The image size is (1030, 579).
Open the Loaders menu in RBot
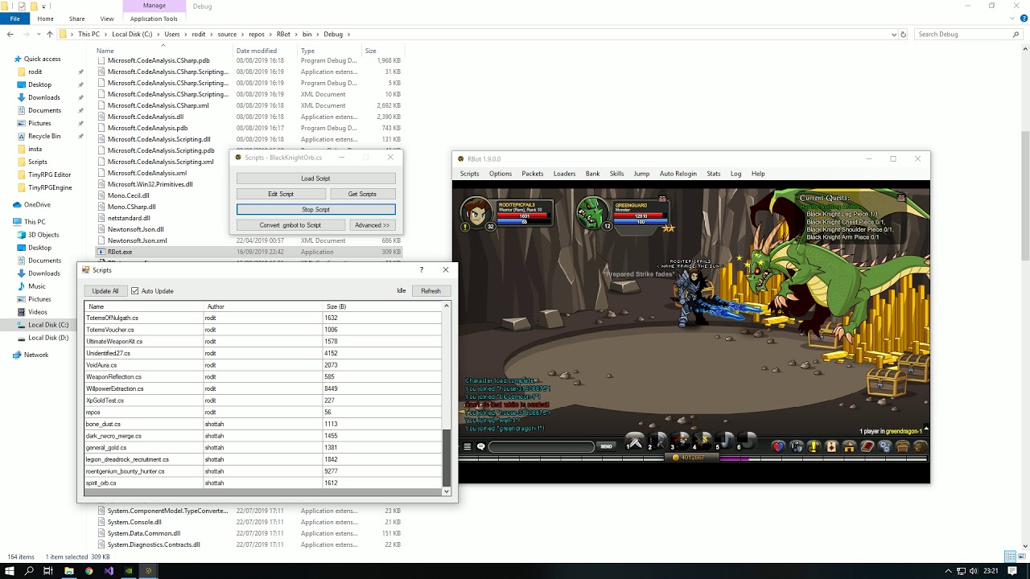coord(564,174)
